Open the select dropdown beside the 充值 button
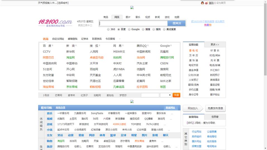Screen dimensions: 267x150 [x=166, y=95]
